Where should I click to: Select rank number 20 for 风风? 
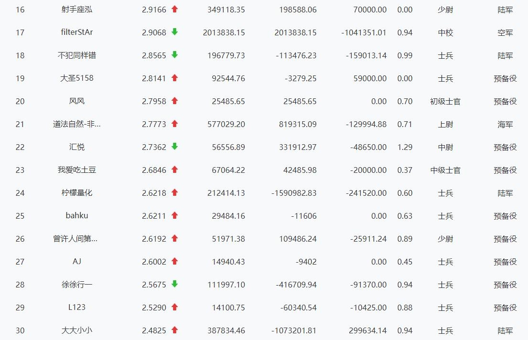click(20, 101)
